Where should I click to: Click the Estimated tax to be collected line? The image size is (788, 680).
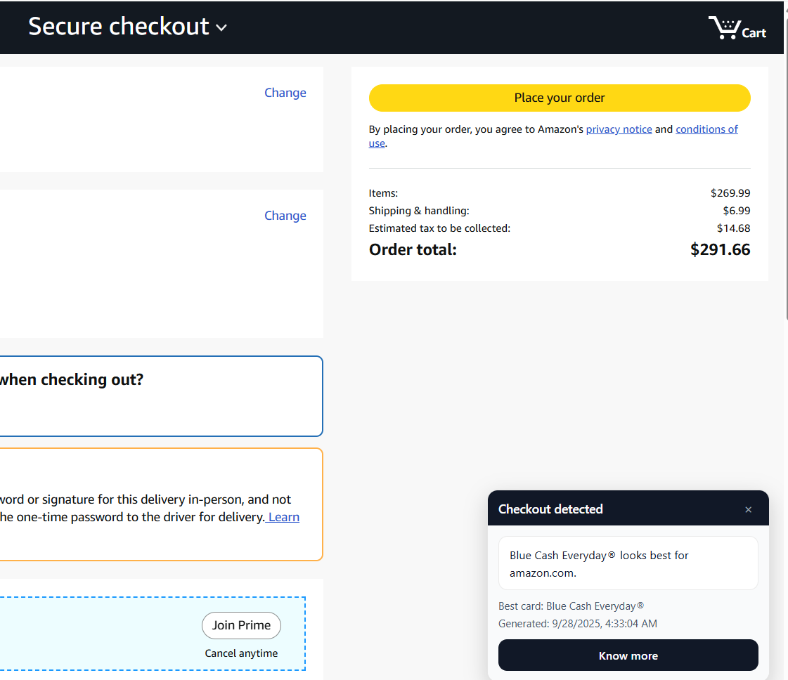tap(439, 228)
